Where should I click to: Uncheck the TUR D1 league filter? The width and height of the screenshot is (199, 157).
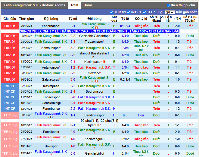[x=112, y=12]
